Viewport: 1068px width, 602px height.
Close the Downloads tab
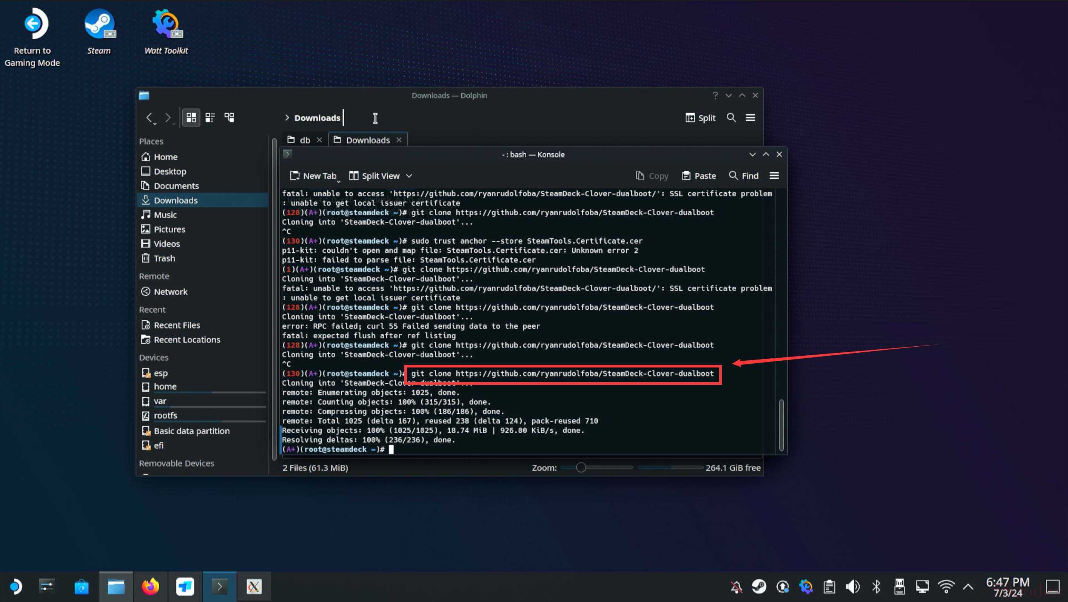click(399, 140)
